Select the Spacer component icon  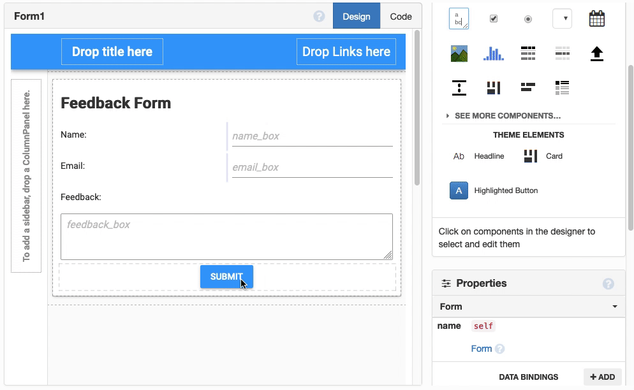click(x=459, y=87)
